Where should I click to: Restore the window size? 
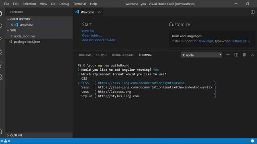pos(247,4)
